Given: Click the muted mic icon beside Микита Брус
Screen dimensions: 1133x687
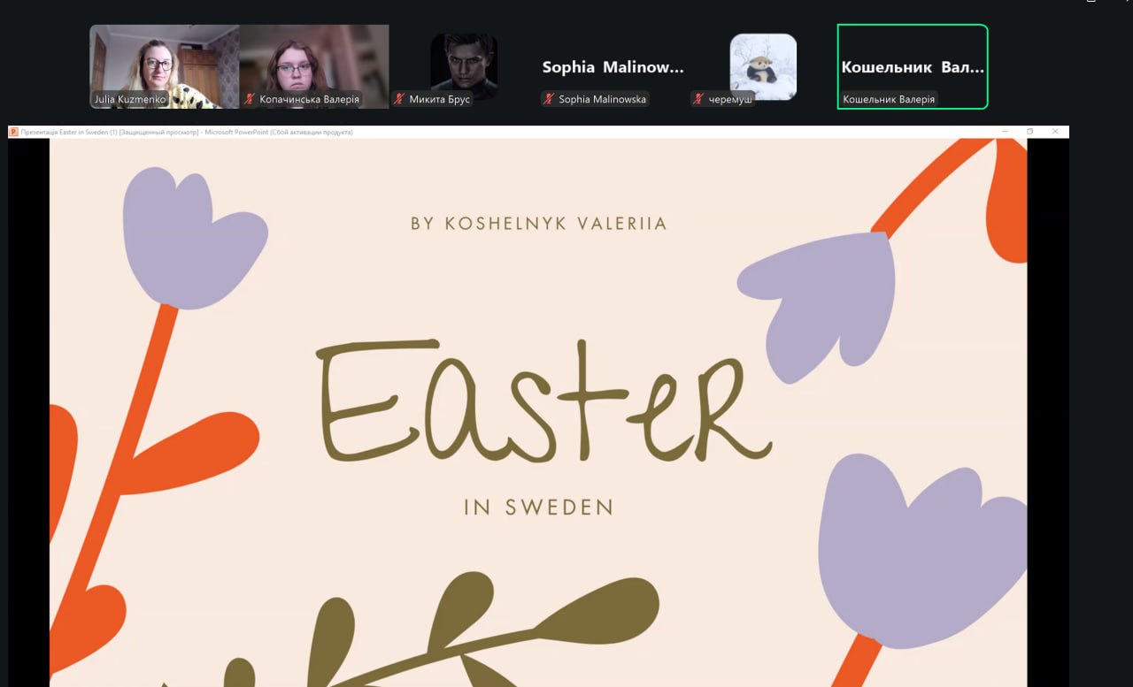Looking at the screenshot, I should click(400, 100).
